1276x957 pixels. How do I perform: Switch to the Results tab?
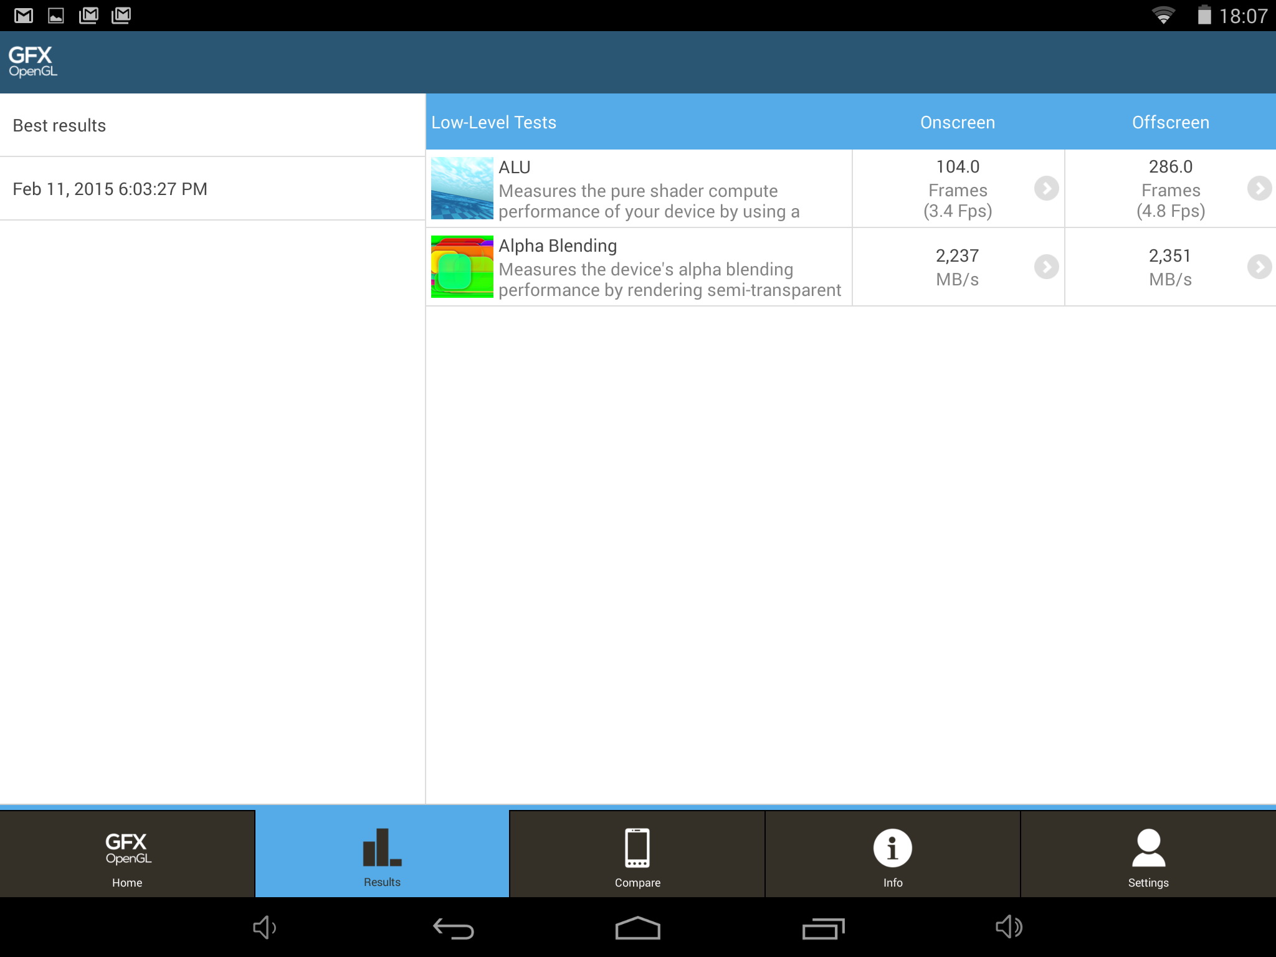pos(382,854)
